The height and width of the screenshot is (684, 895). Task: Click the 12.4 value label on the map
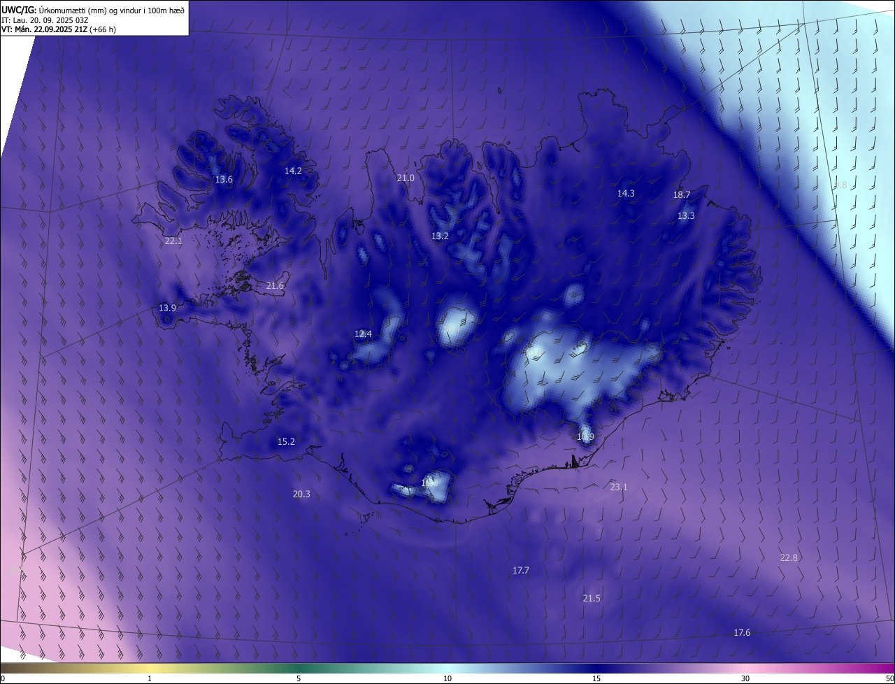pos(363,334)
